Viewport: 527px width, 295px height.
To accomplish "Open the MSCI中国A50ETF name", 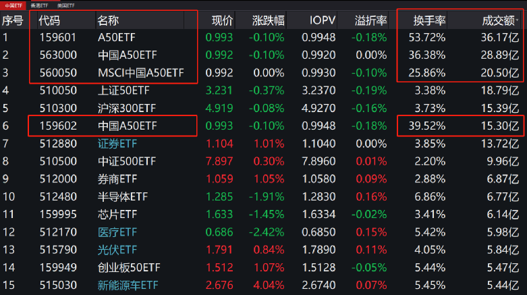I will tap(141, 73).
